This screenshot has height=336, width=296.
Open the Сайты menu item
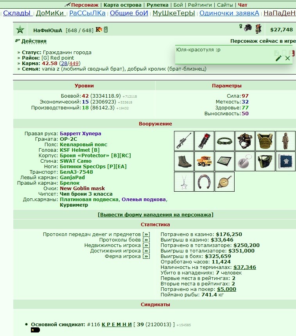coord(225,5)
